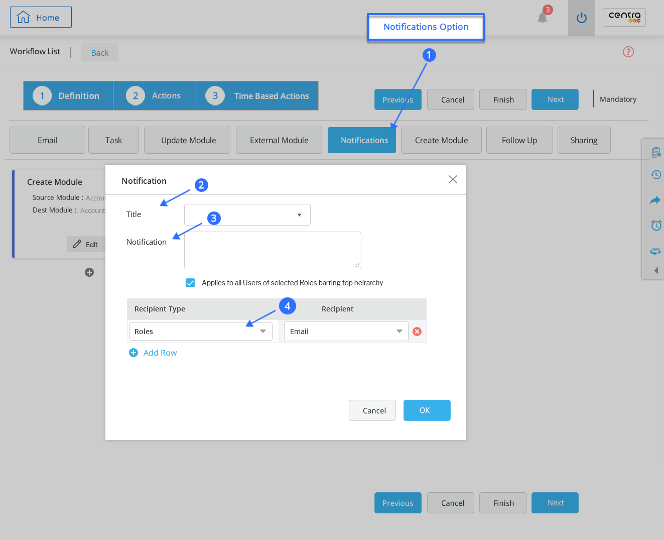Select the 360° view icon in right sidebar

pyautogui.click(x=655, y=251)
